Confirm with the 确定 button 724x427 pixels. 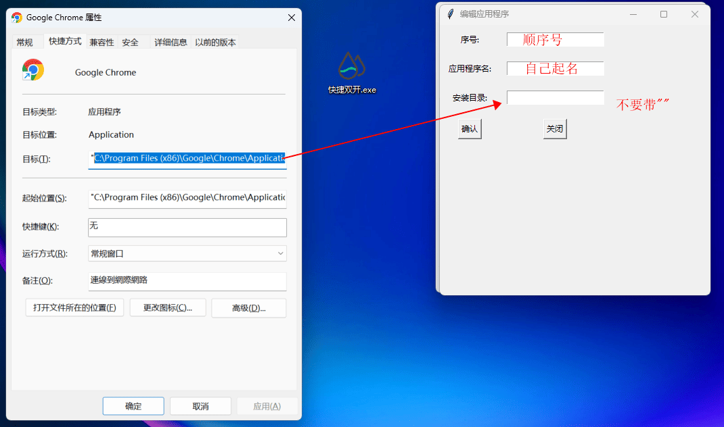point(133,406)
